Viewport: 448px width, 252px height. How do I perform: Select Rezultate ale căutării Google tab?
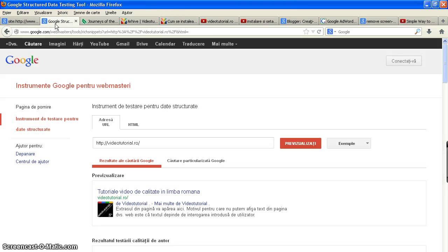tap(126, 161)
